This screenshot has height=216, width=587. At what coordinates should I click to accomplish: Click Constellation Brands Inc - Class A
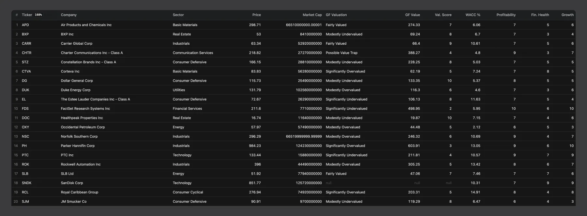[x=88, y=62]
